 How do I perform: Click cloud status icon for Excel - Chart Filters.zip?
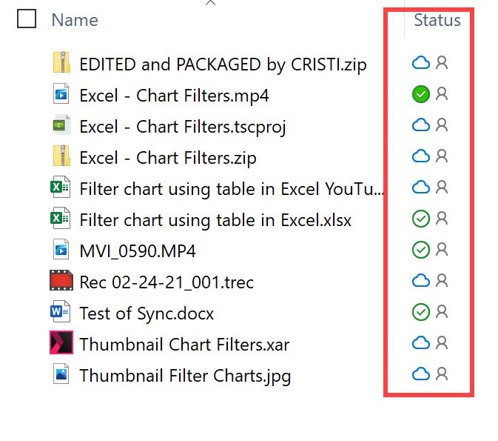[421, 156]
